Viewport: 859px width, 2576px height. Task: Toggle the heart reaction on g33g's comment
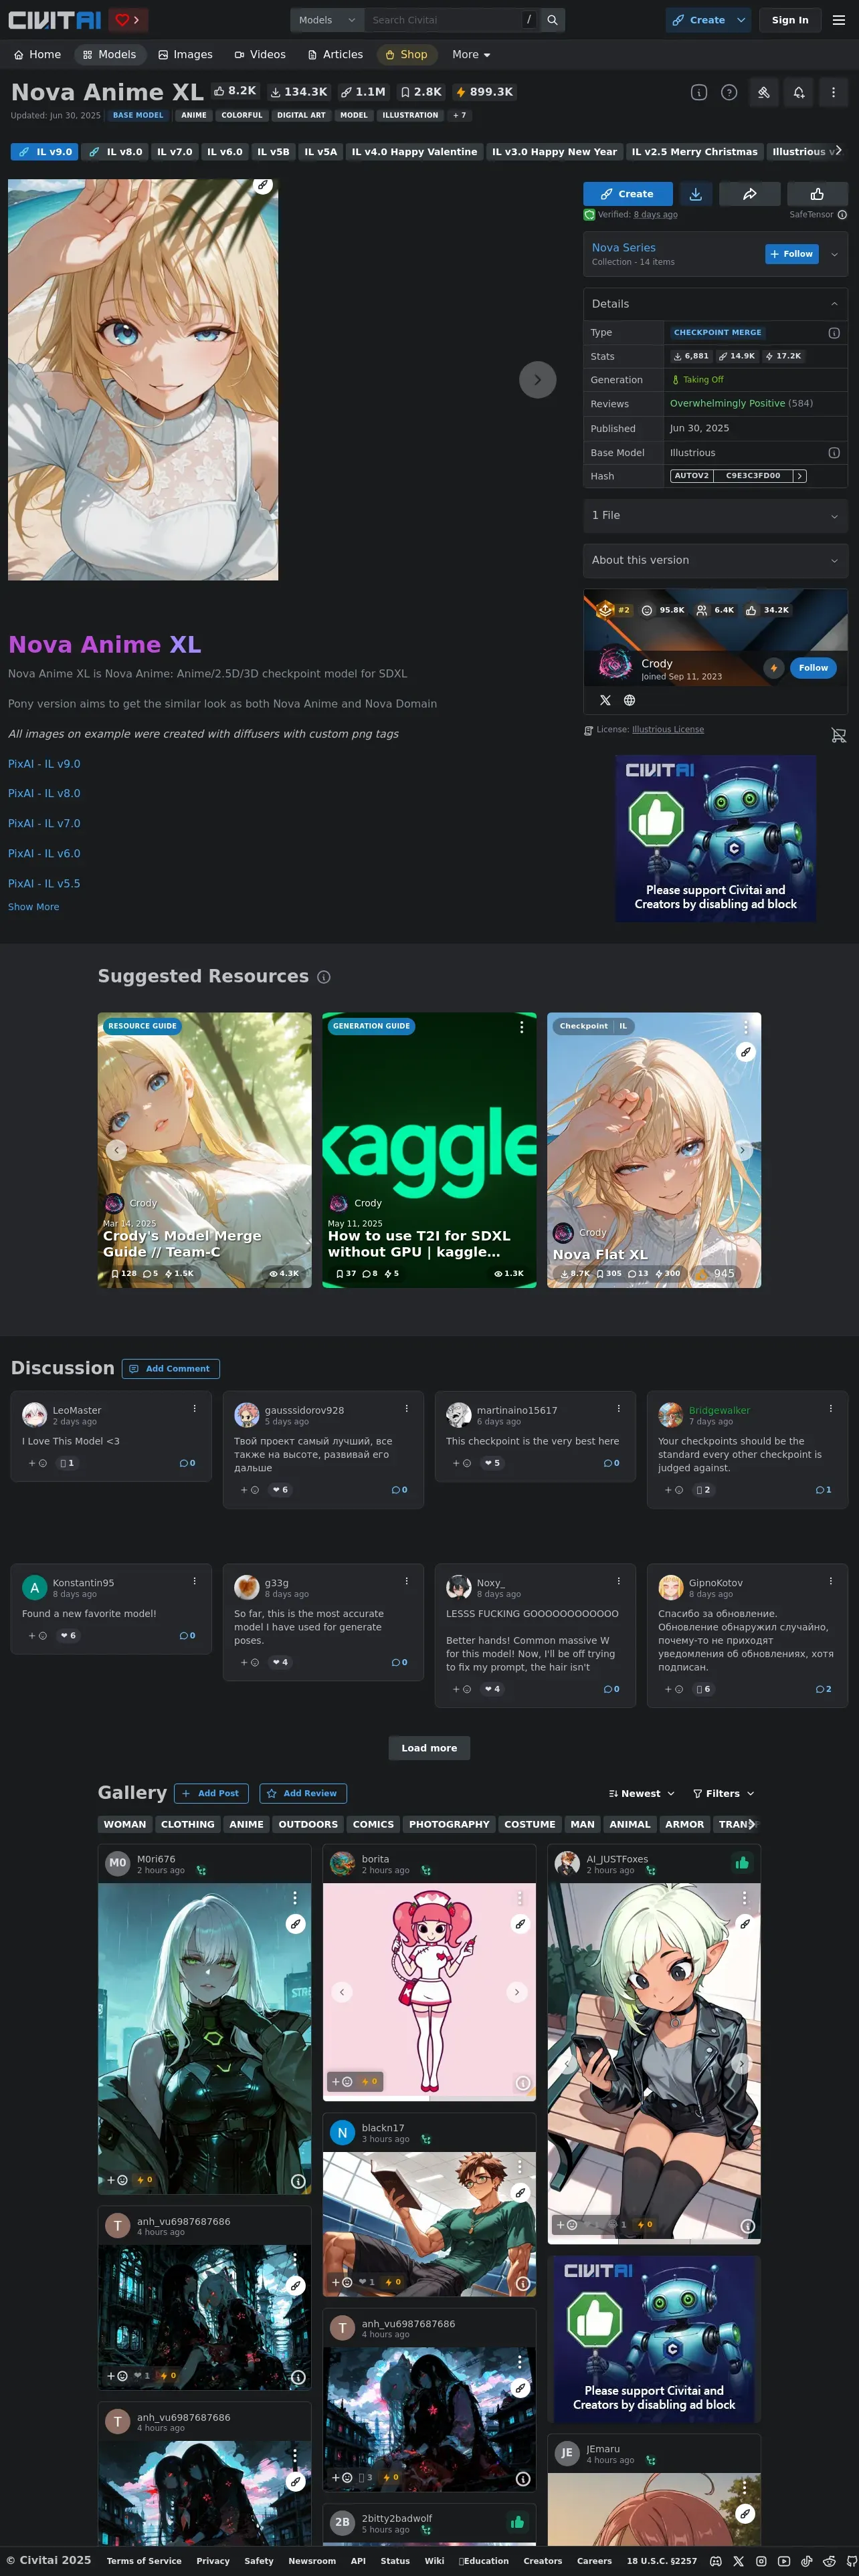pos(280,1663)
